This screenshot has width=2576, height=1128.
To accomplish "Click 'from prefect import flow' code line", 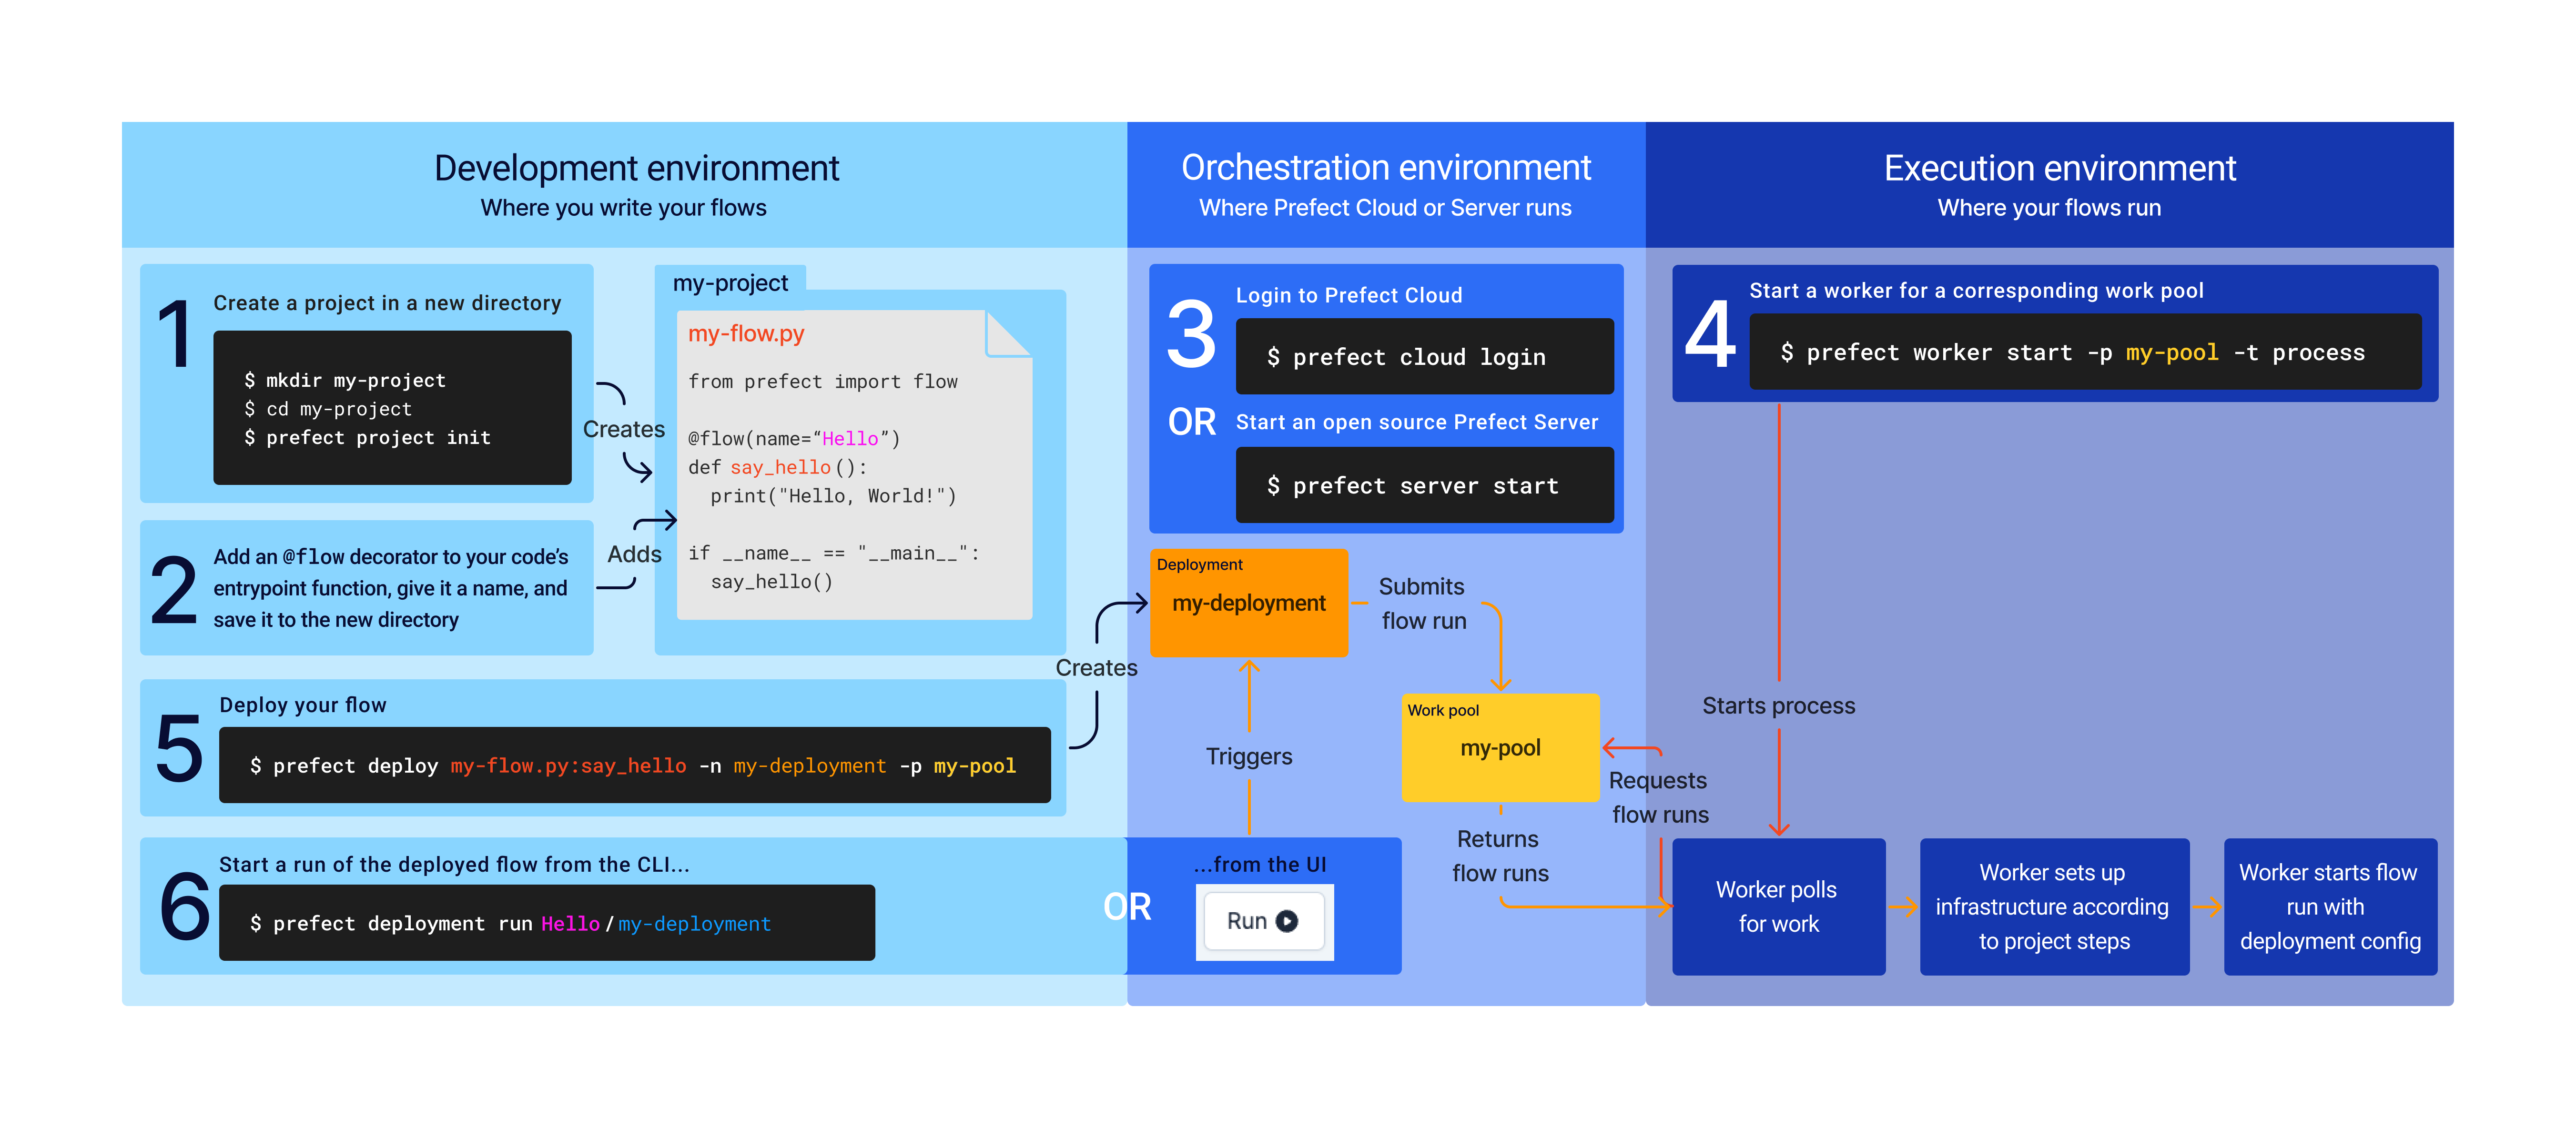I will click(822, 381).
